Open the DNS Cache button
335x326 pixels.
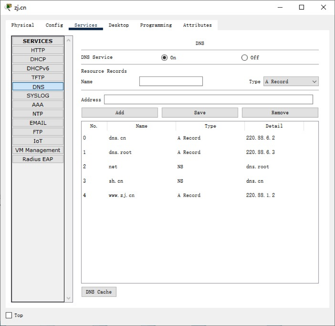(98, 292)
